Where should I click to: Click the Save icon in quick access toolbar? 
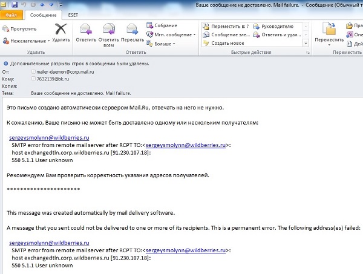coord(15,4)
